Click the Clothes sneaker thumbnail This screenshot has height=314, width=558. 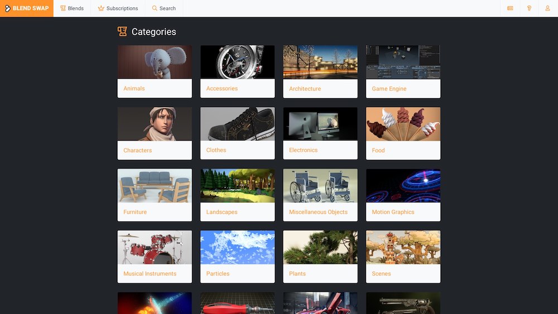point(237,124)
